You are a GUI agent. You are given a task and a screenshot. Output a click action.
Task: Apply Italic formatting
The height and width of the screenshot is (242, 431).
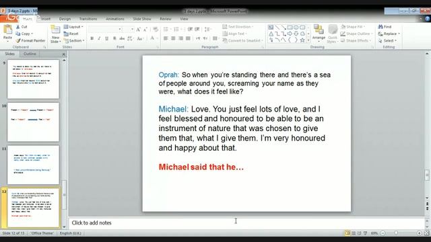click(x=99, y=38)
